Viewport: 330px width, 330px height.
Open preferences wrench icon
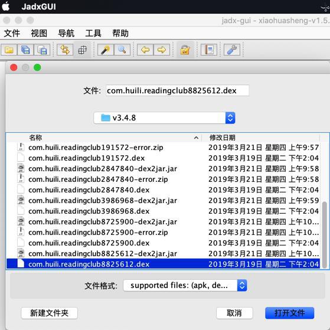pos(232,50)
